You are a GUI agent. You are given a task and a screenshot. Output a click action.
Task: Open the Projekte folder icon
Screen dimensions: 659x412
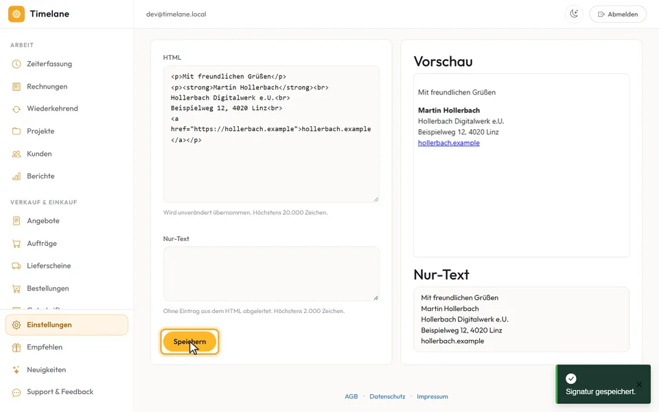16,131
